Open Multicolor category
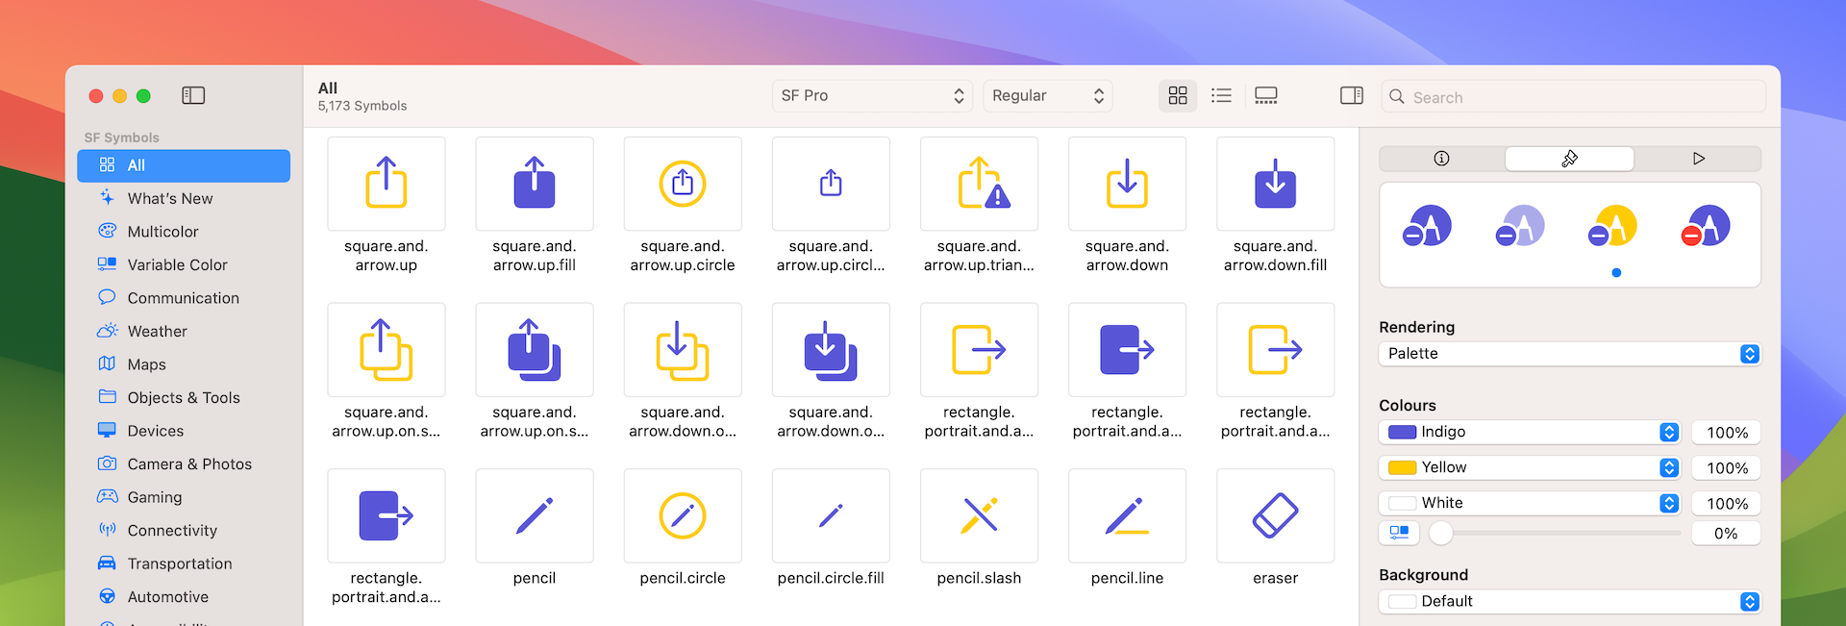This screenshot has width=1846, height=626. click(x=184, y=232)
